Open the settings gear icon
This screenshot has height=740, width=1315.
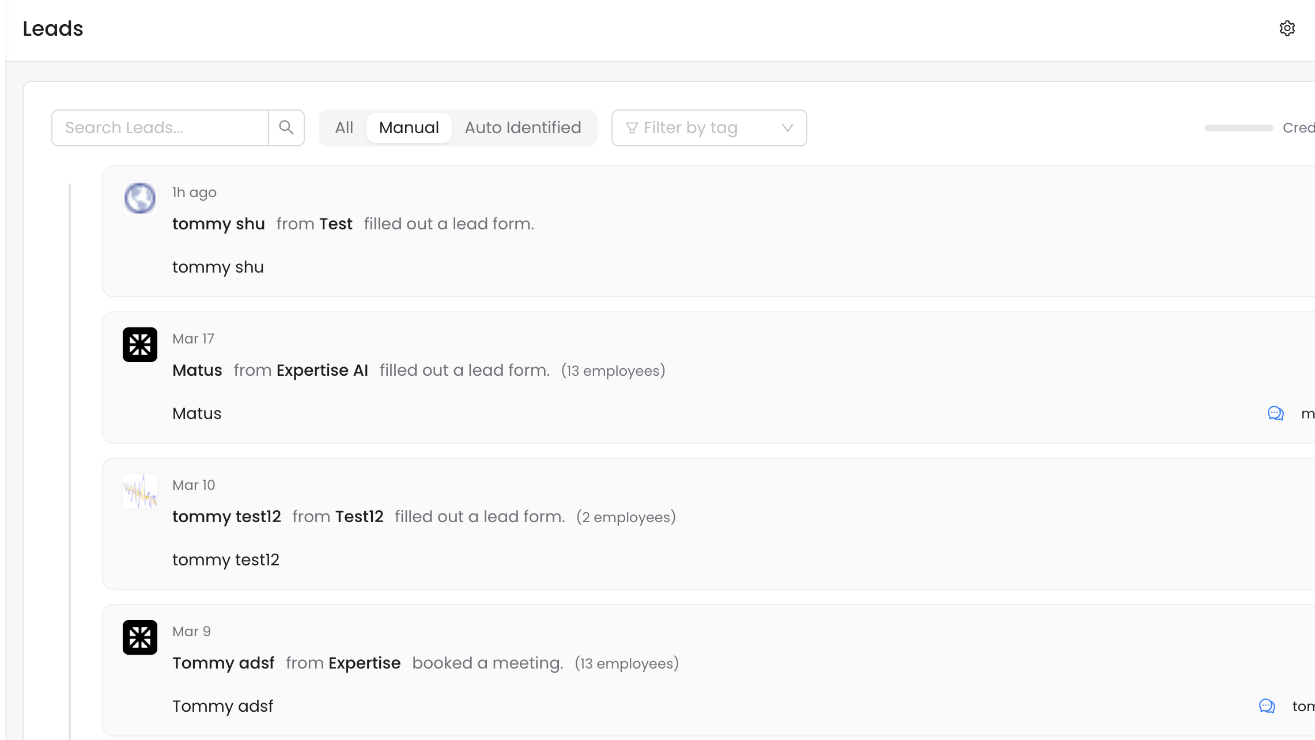pos(1287,28)
